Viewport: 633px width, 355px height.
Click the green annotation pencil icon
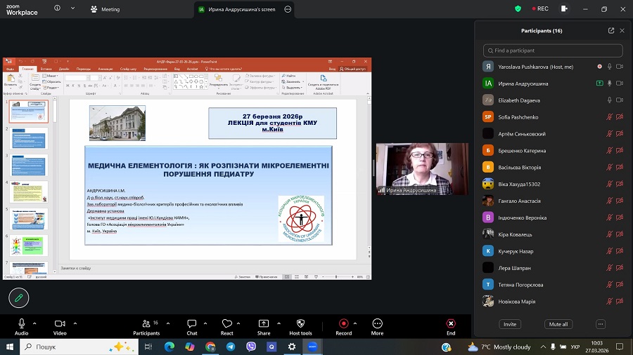coord(19,298)
